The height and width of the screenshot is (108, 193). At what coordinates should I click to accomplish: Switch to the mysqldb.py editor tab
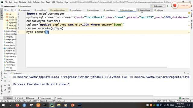point(41,10)
